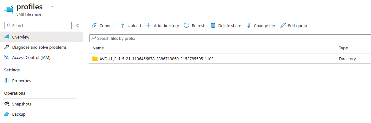Collapse the sidebar with double chevron

click(x=78, y=25)
